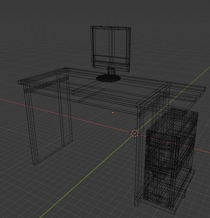Select the monitor screen wireframe object
This screenshot has width=210, height=218.
point(111,49)
